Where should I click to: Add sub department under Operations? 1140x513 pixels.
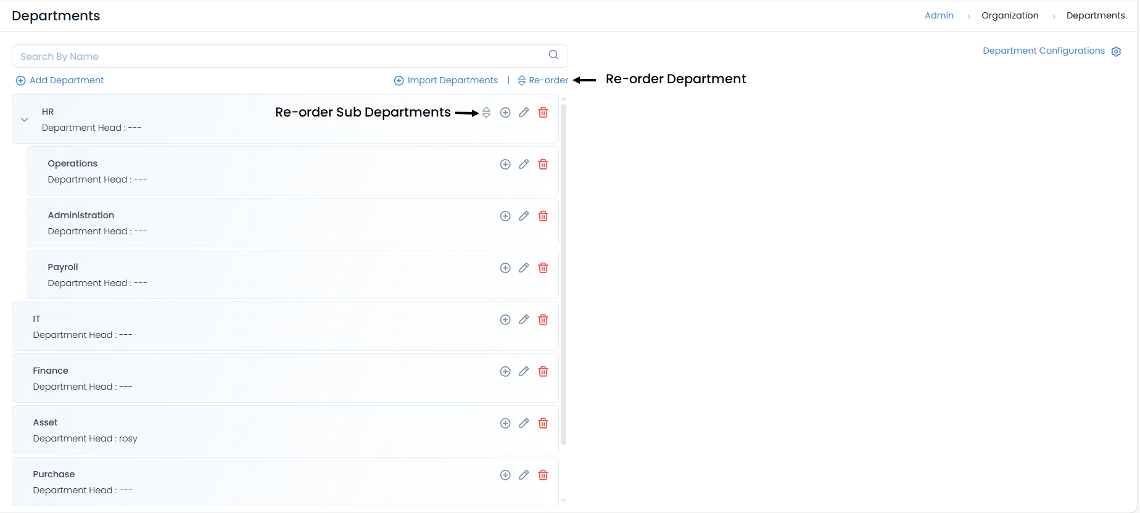(x=505, y=164)
